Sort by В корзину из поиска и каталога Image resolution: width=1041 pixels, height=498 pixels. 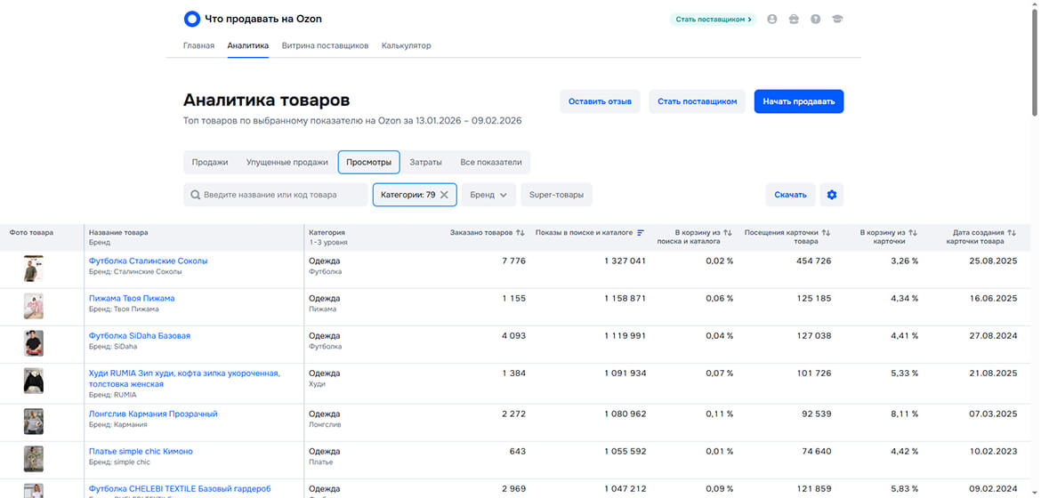728,232
